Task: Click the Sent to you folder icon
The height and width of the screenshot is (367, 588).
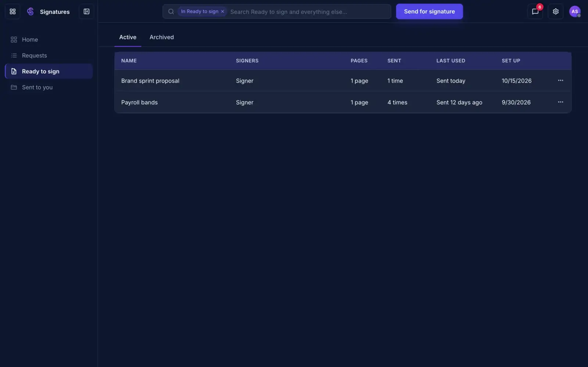Action: [x=14, y=87]
